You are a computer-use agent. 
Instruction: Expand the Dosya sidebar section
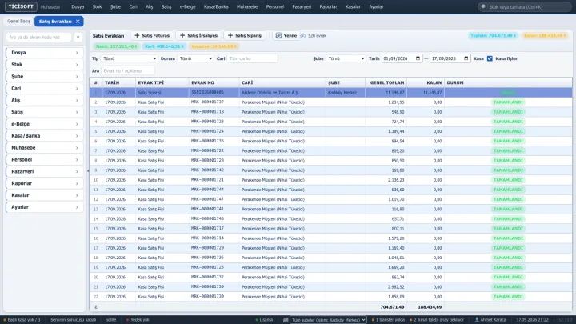45,53
